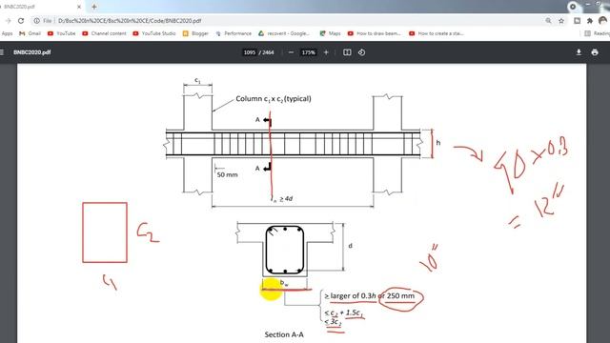Close the BNBC2020.pdf browser tab

click(x=79, y=7)
